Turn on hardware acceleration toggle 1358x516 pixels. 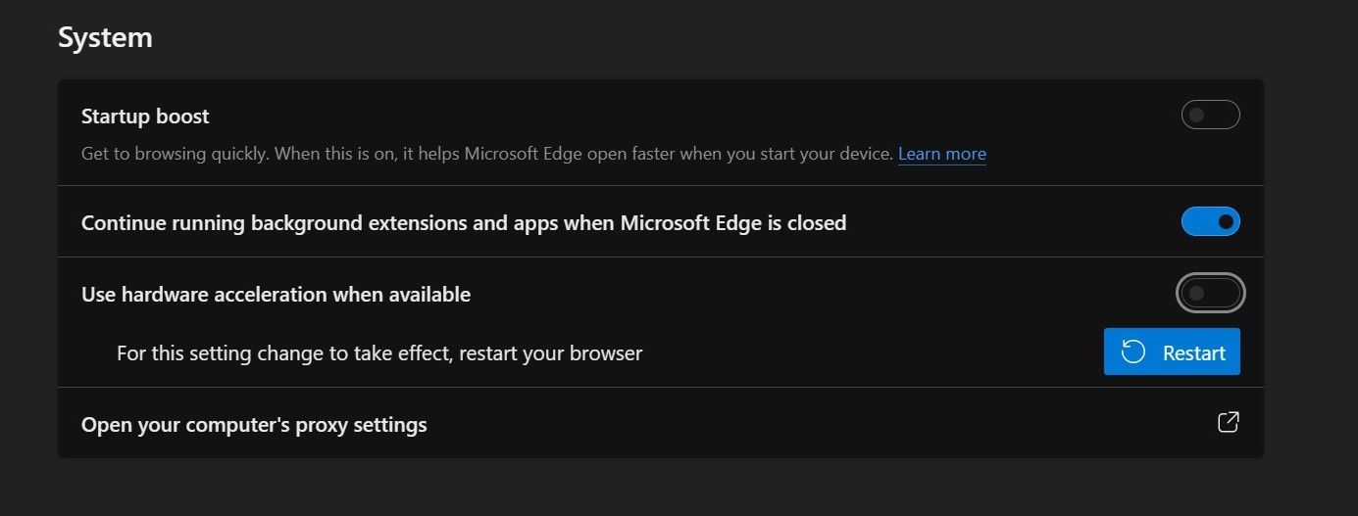[x=1210, y=293]
